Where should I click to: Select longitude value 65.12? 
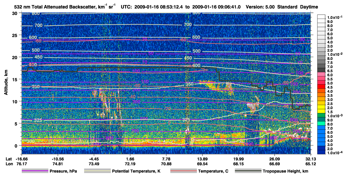click(x=310, y=164)
